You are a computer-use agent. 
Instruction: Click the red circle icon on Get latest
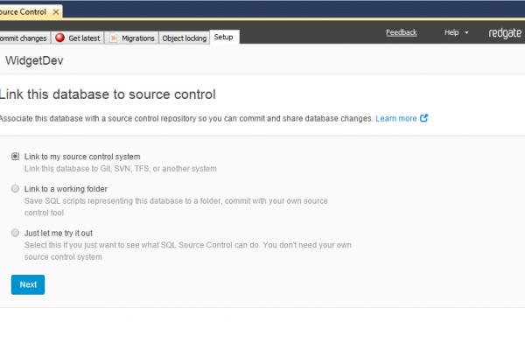[59, 38]
